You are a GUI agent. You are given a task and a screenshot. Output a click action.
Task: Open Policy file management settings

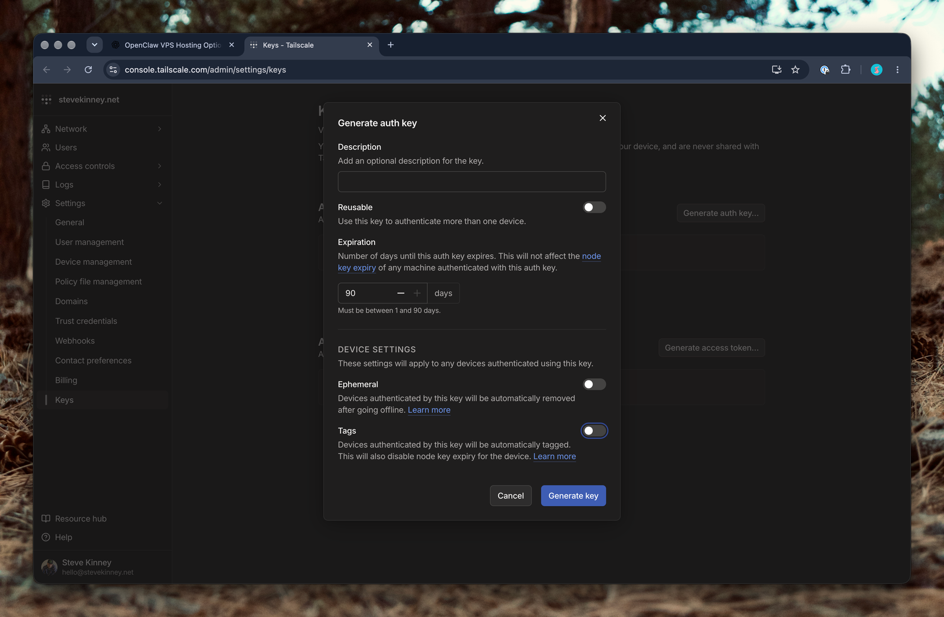pos(99,281)
